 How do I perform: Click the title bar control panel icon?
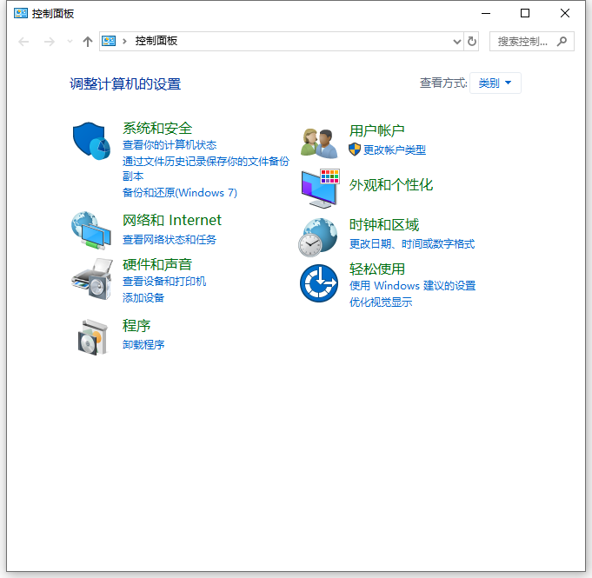[x=21, y=13]
